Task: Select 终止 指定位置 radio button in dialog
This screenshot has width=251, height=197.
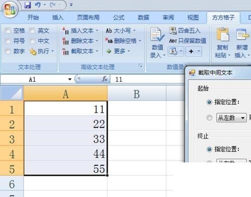Action: 209,149
